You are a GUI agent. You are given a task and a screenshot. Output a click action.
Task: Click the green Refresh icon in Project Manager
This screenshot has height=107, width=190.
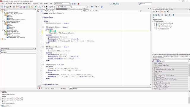point(154,15)
